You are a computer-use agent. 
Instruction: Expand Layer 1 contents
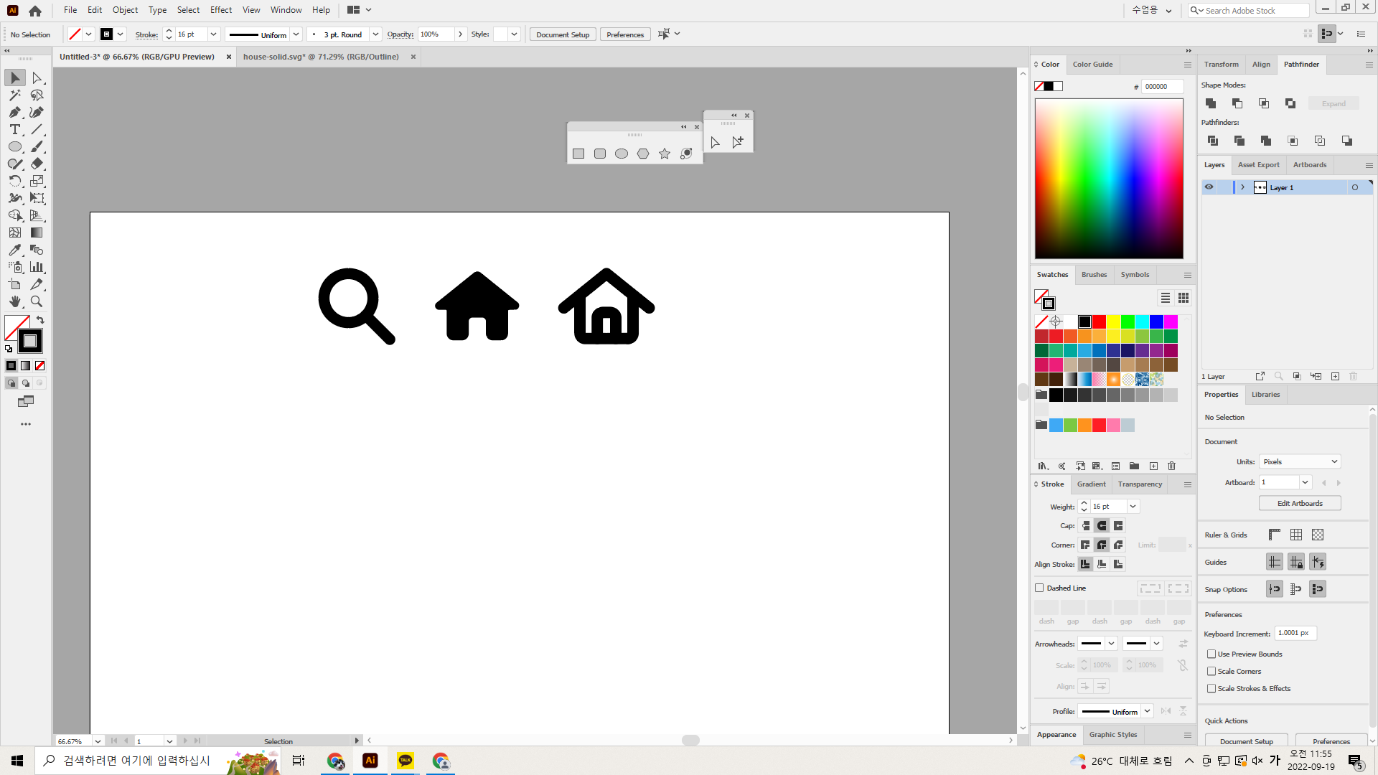[x=1243, y=187]
